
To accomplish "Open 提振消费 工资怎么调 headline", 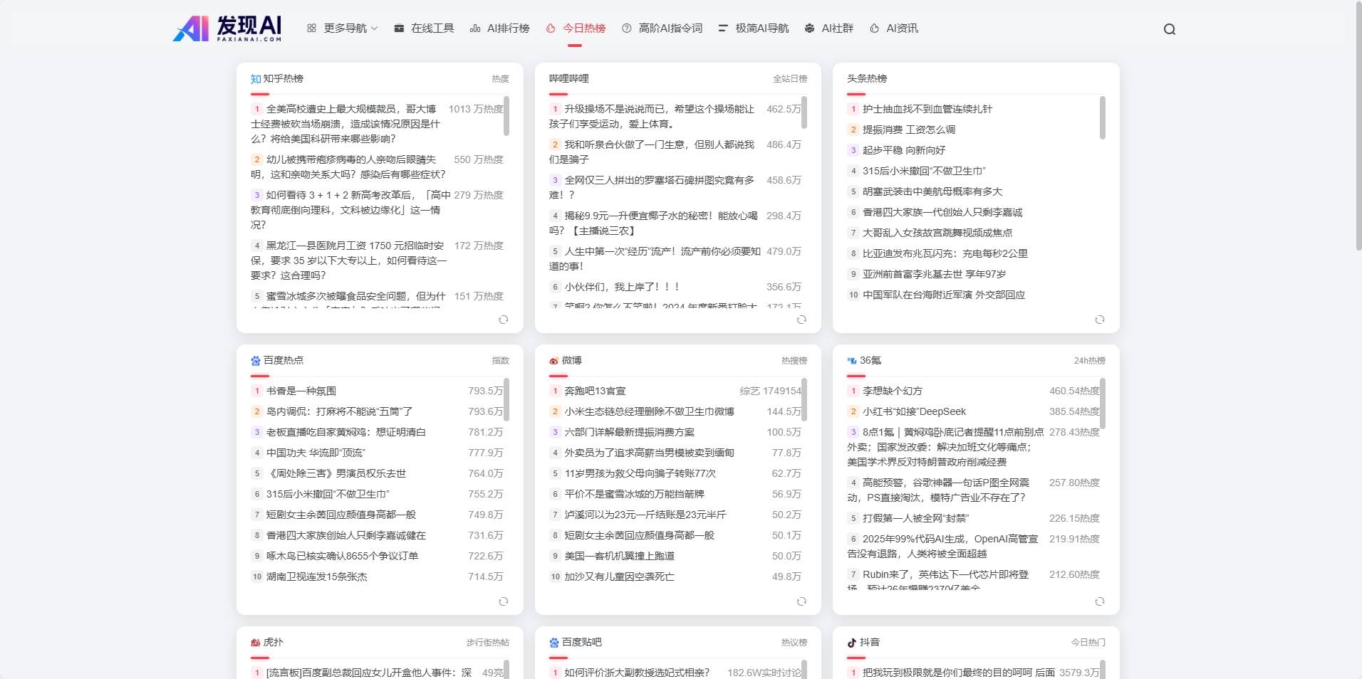I will tap(909, 130).
